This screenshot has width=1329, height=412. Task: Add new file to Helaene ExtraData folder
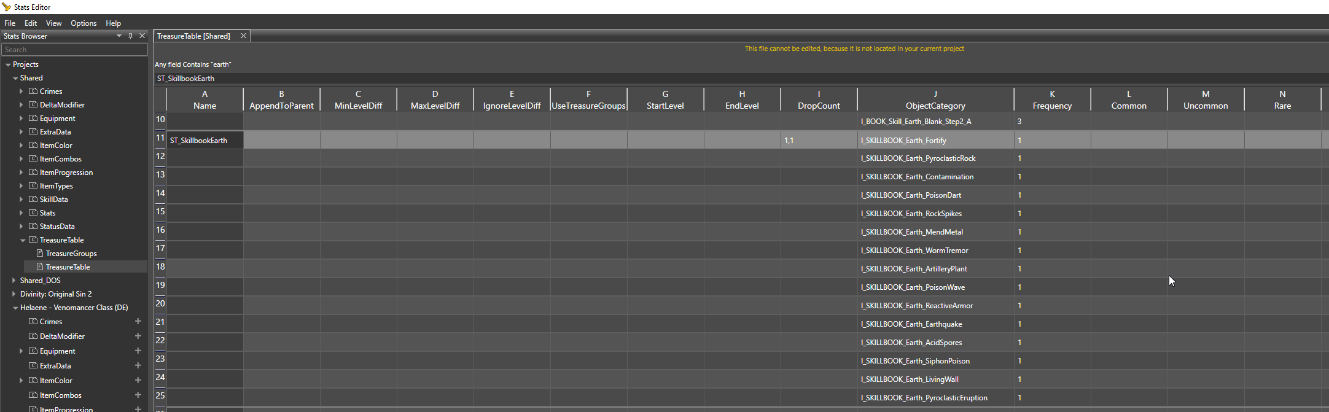coord(138,365)
